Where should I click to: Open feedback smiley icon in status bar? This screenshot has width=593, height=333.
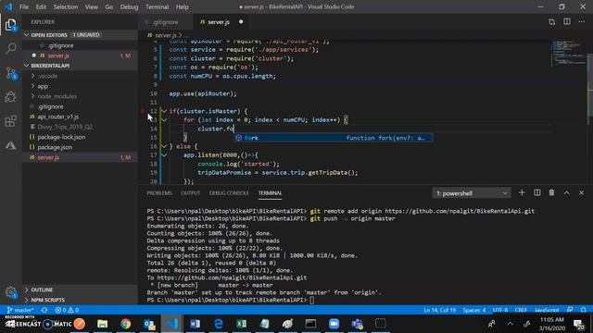pos(571,310)
